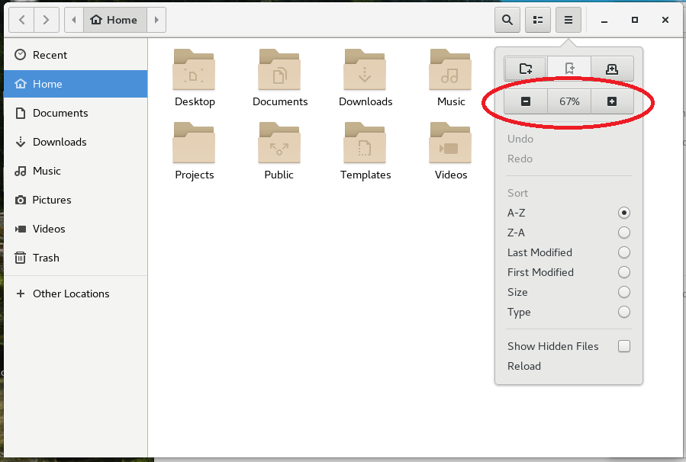The image size is (686, 462).
Task: Switch to list view
Action: tap(537, 20)
